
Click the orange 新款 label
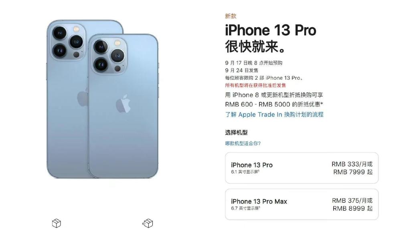[231, 16]
